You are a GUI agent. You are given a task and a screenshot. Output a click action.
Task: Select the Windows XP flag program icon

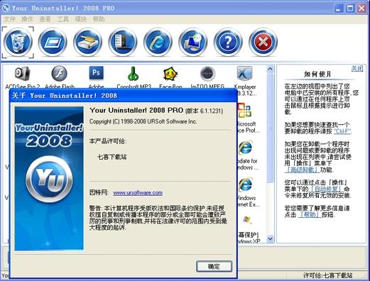click(x=247, y=220)
